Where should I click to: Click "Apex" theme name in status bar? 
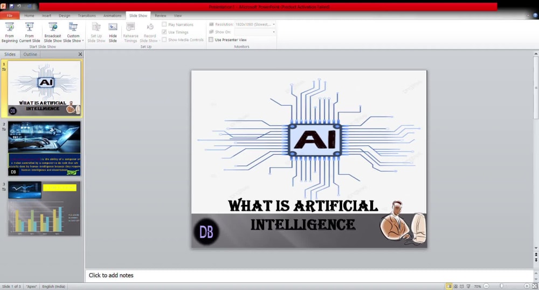tap(32, 286)
